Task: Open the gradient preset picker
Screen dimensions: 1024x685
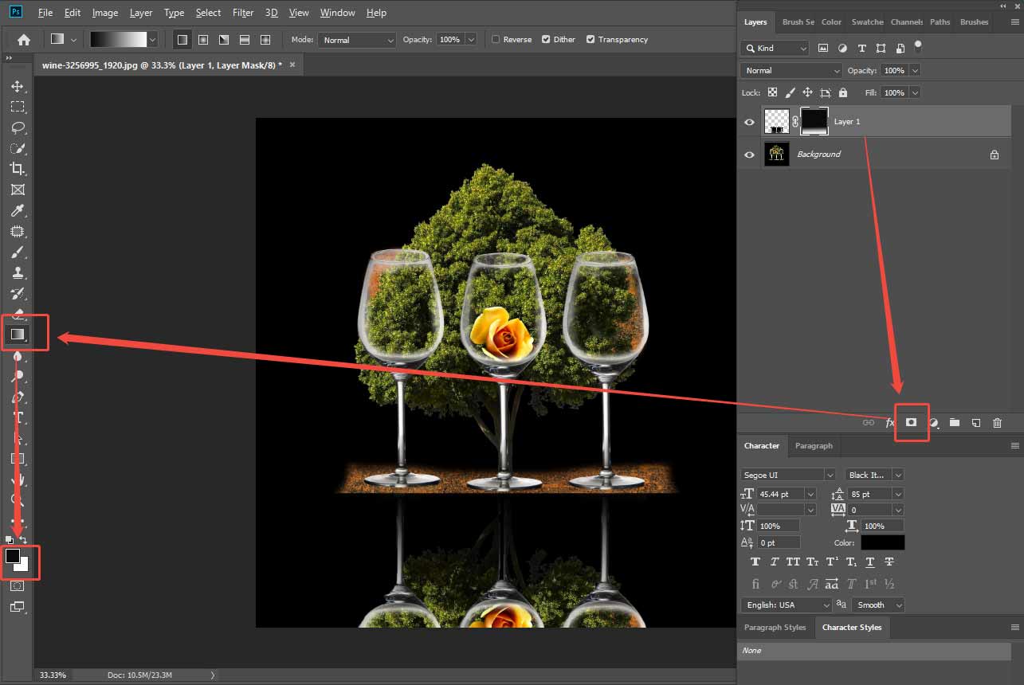Action: (151, 37)
